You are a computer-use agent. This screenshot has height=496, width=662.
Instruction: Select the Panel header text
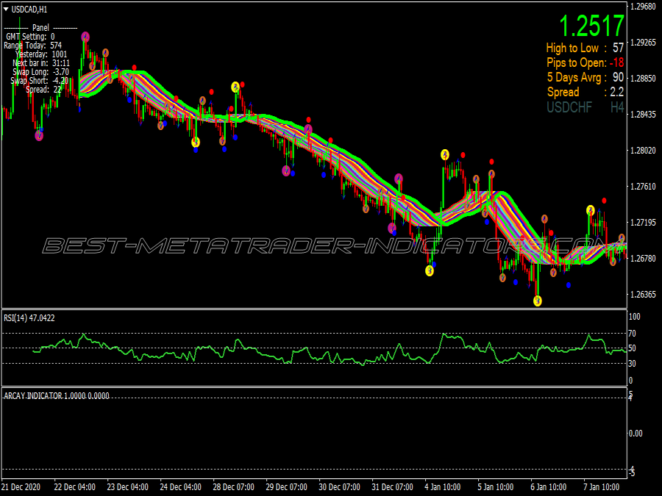(40, 28)
